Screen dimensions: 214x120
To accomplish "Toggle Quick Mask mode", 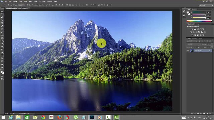I will pos(2,76).
